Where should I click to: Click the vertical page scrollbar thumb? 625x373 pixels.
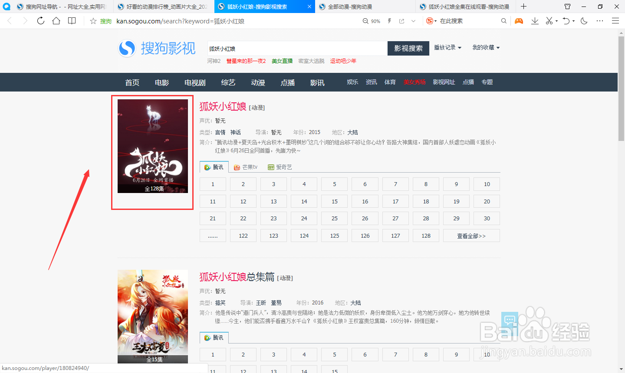coord(621,89)
